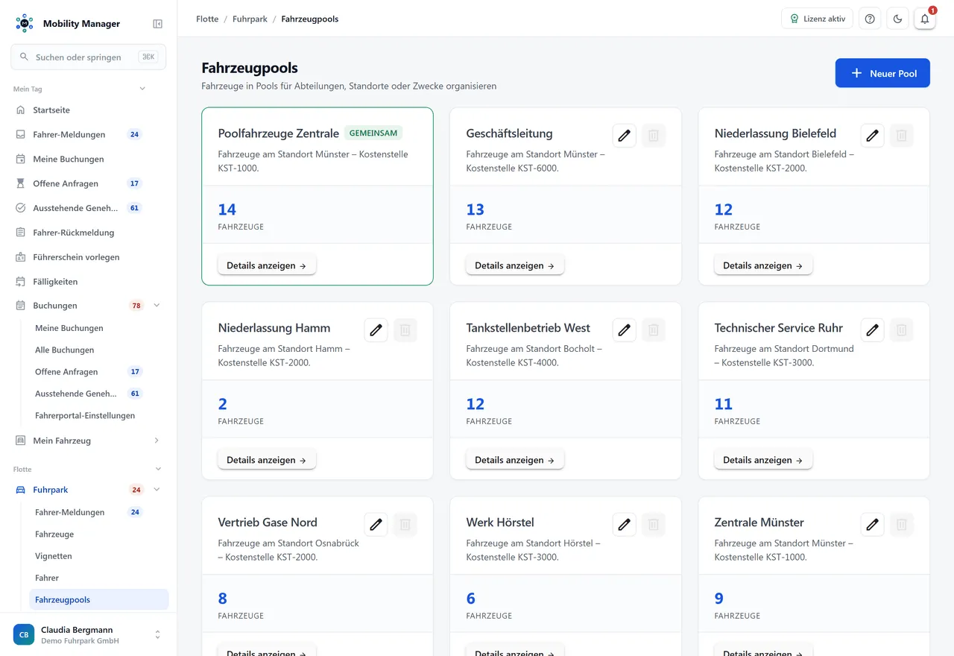This screenshot has width=954, height=656.
Task: Delete the Tankstellenbetrieb West pool
Action: pyautogui.click(x=654, y=330)
